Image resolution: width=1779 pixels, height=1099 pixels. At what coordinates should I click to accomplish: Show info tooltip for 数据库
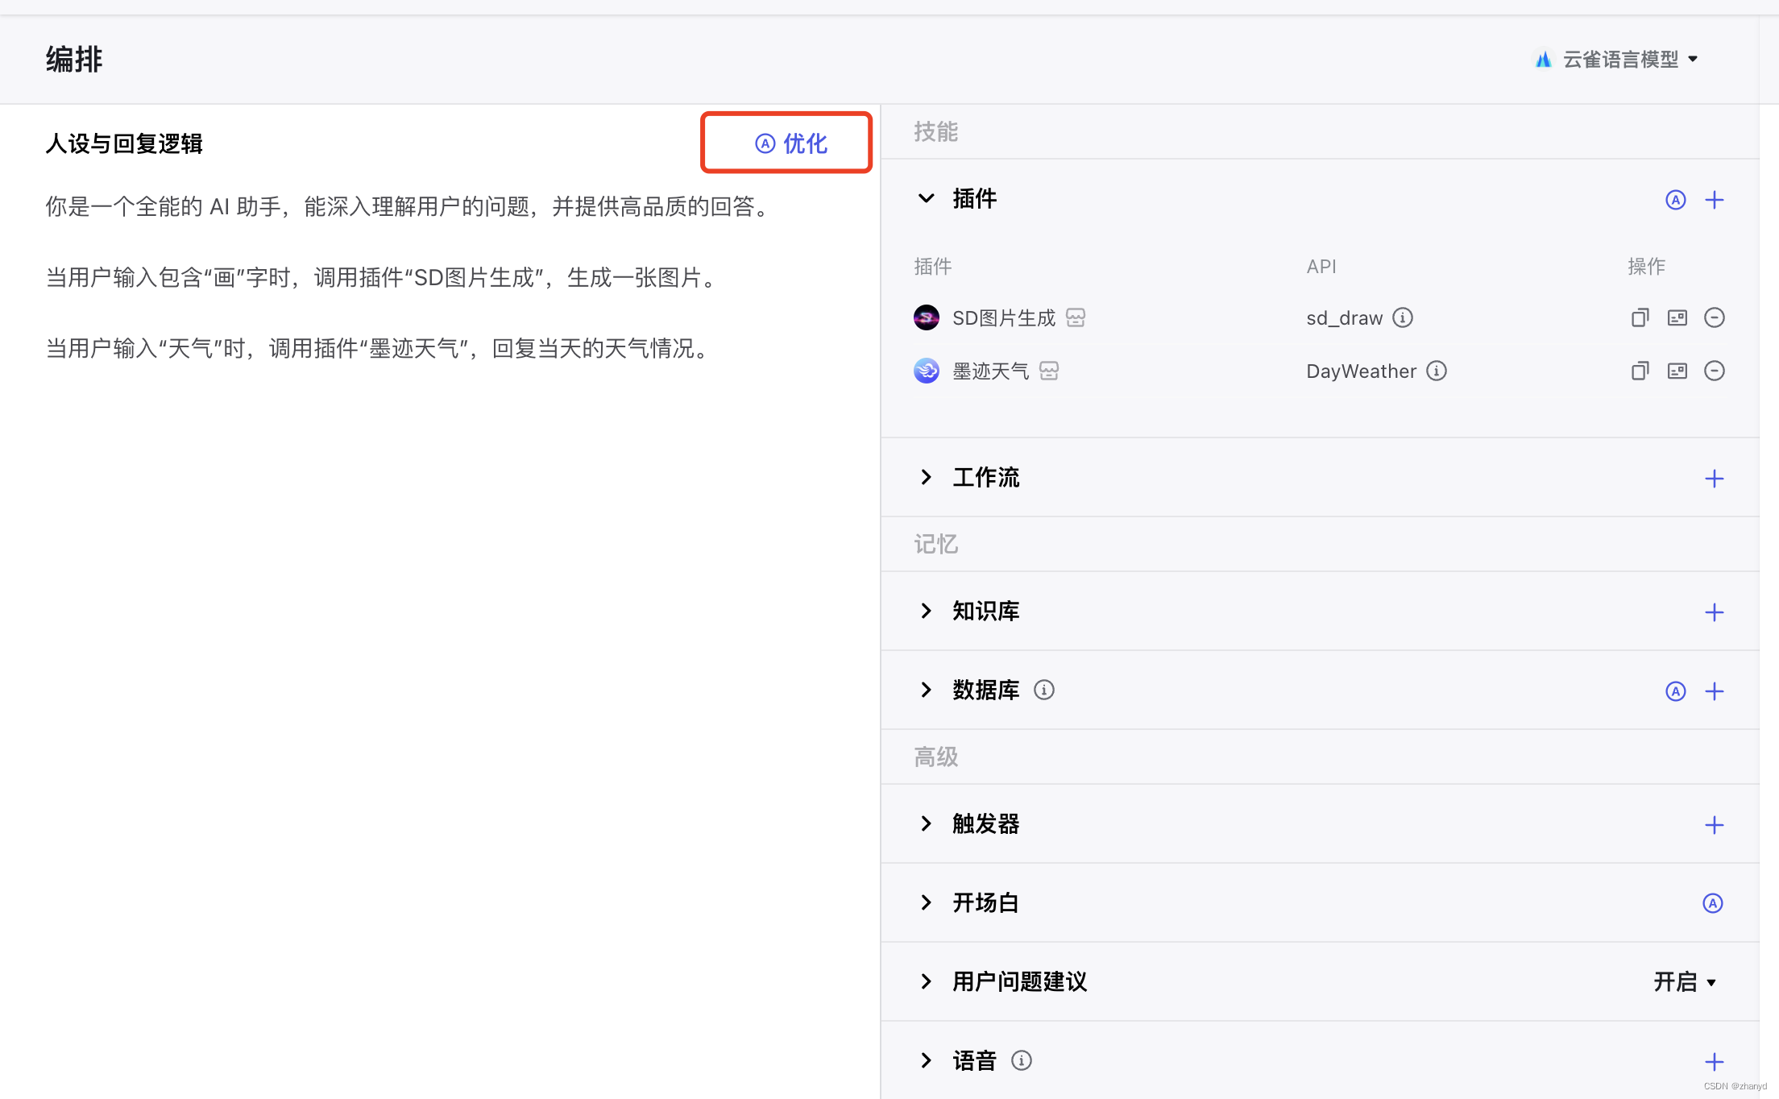click(1044, 690)
